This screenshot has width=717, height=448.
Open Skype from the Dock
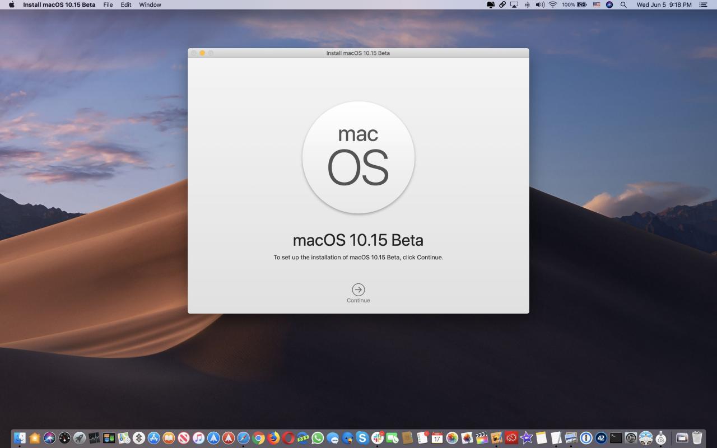(x=362, y=438)
